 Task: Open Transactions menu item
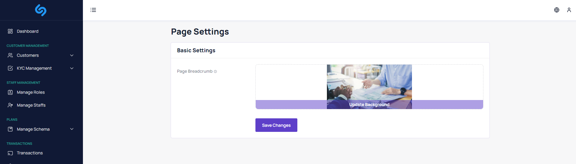(x=30, y=153)
